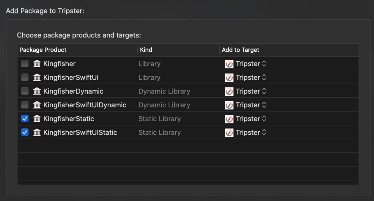This screenshot has width=374, height=201.
Task: Click Dynamic Library kind in KingfisherDynamic row
Action: coord(164,91)
